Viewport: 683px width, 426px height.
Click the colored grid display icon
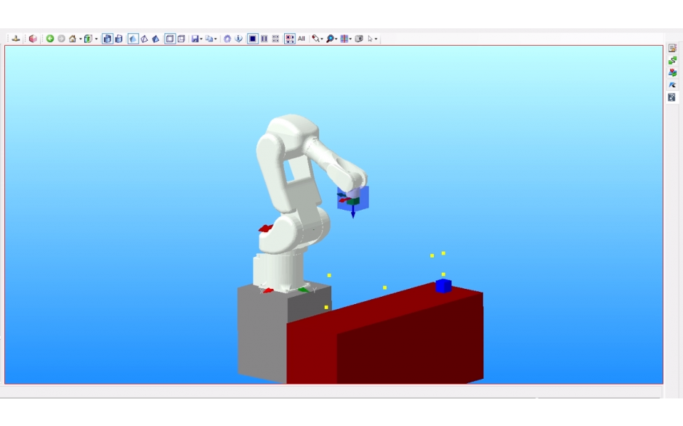(x=344, y=38)
